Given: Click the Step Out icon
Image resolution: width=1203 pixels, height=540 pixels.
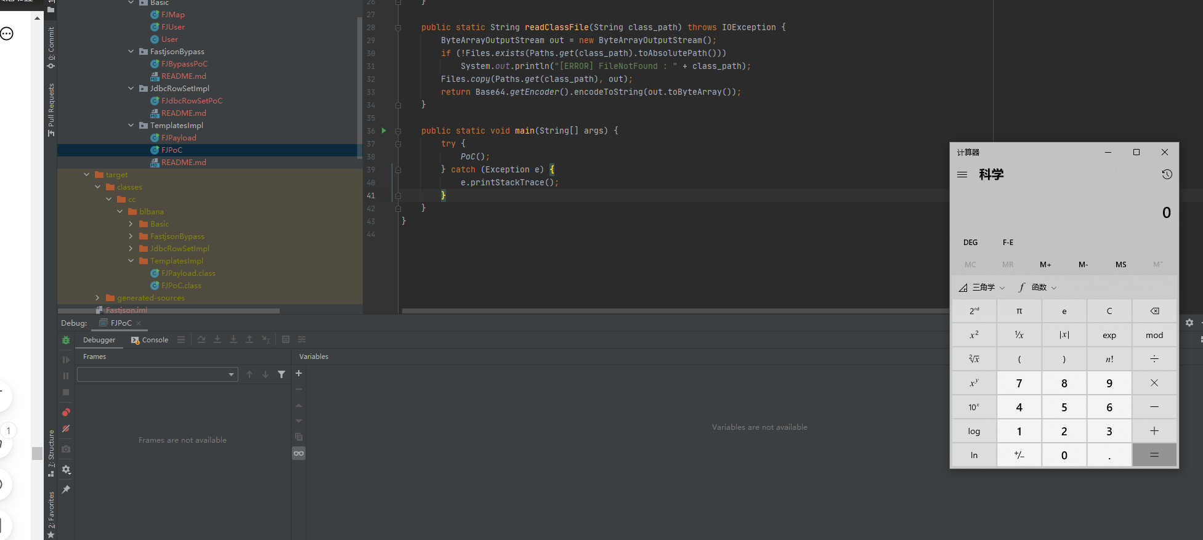Looking at the screenshot, I should click(249, 339).
